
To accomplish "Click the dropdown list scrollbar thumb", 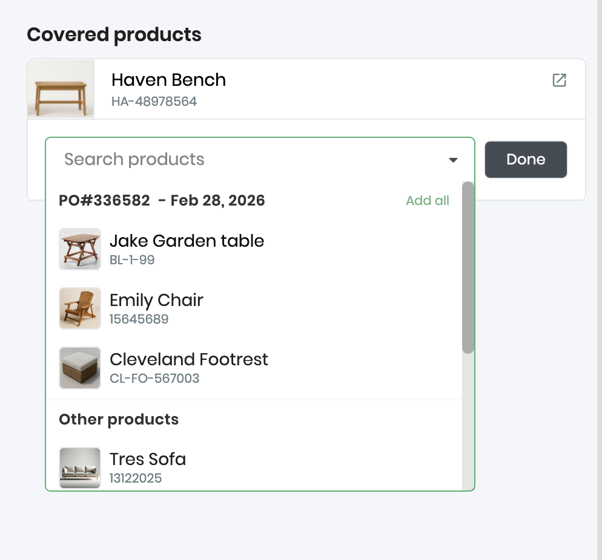I will pos(468,267).
